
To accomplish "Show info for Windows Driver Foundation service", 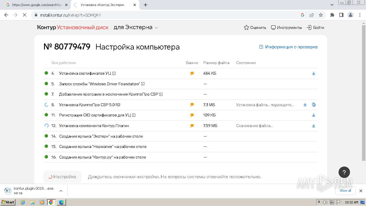I will (143, 84).
